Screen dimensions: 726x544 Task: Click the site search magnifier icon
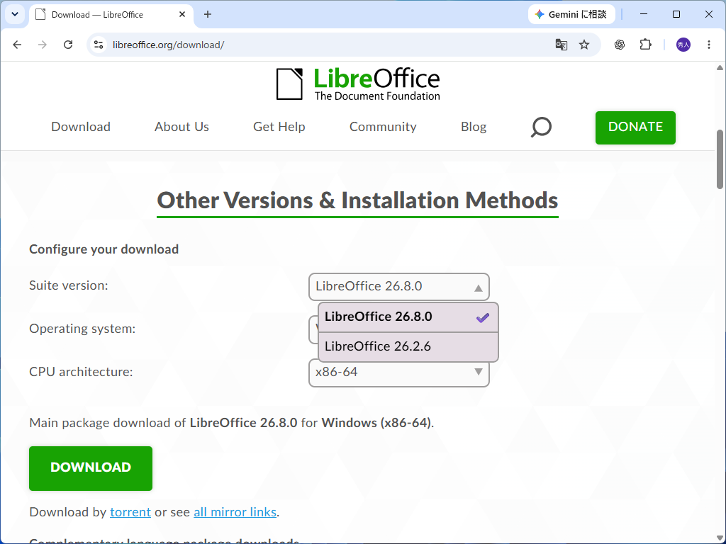pos(541,127)
